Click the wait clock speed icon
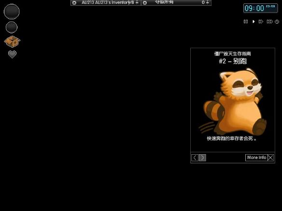 click(277, 22)
